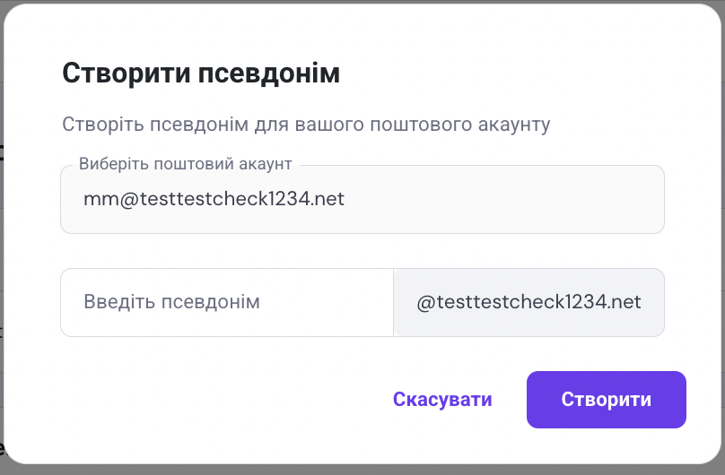The height and width of the screenshot is (475, 725).
Task: Click the Виберіть поштовий акаунт floating label
Action: 186,165
